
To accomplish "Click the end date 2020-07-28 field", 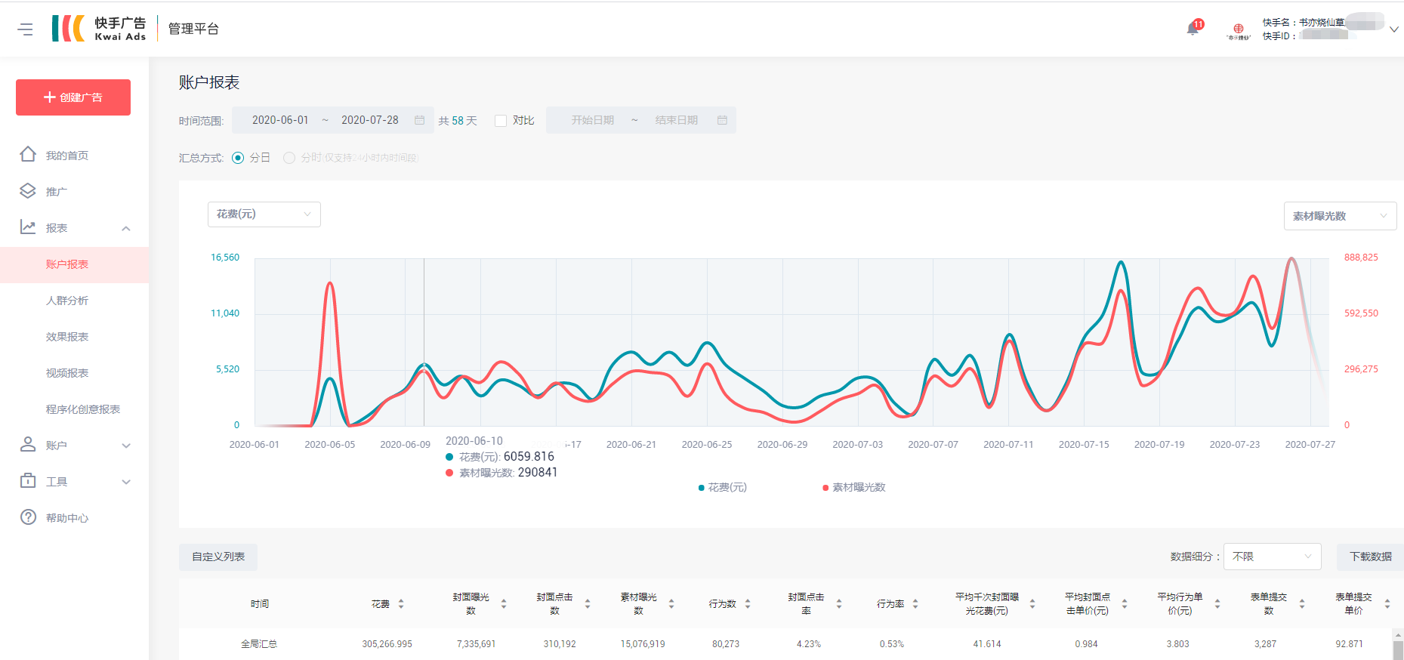I will (370, 120).
